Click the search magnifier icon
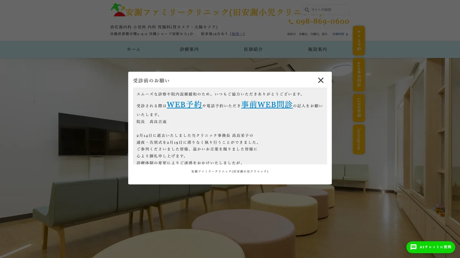 coord(307,10)
